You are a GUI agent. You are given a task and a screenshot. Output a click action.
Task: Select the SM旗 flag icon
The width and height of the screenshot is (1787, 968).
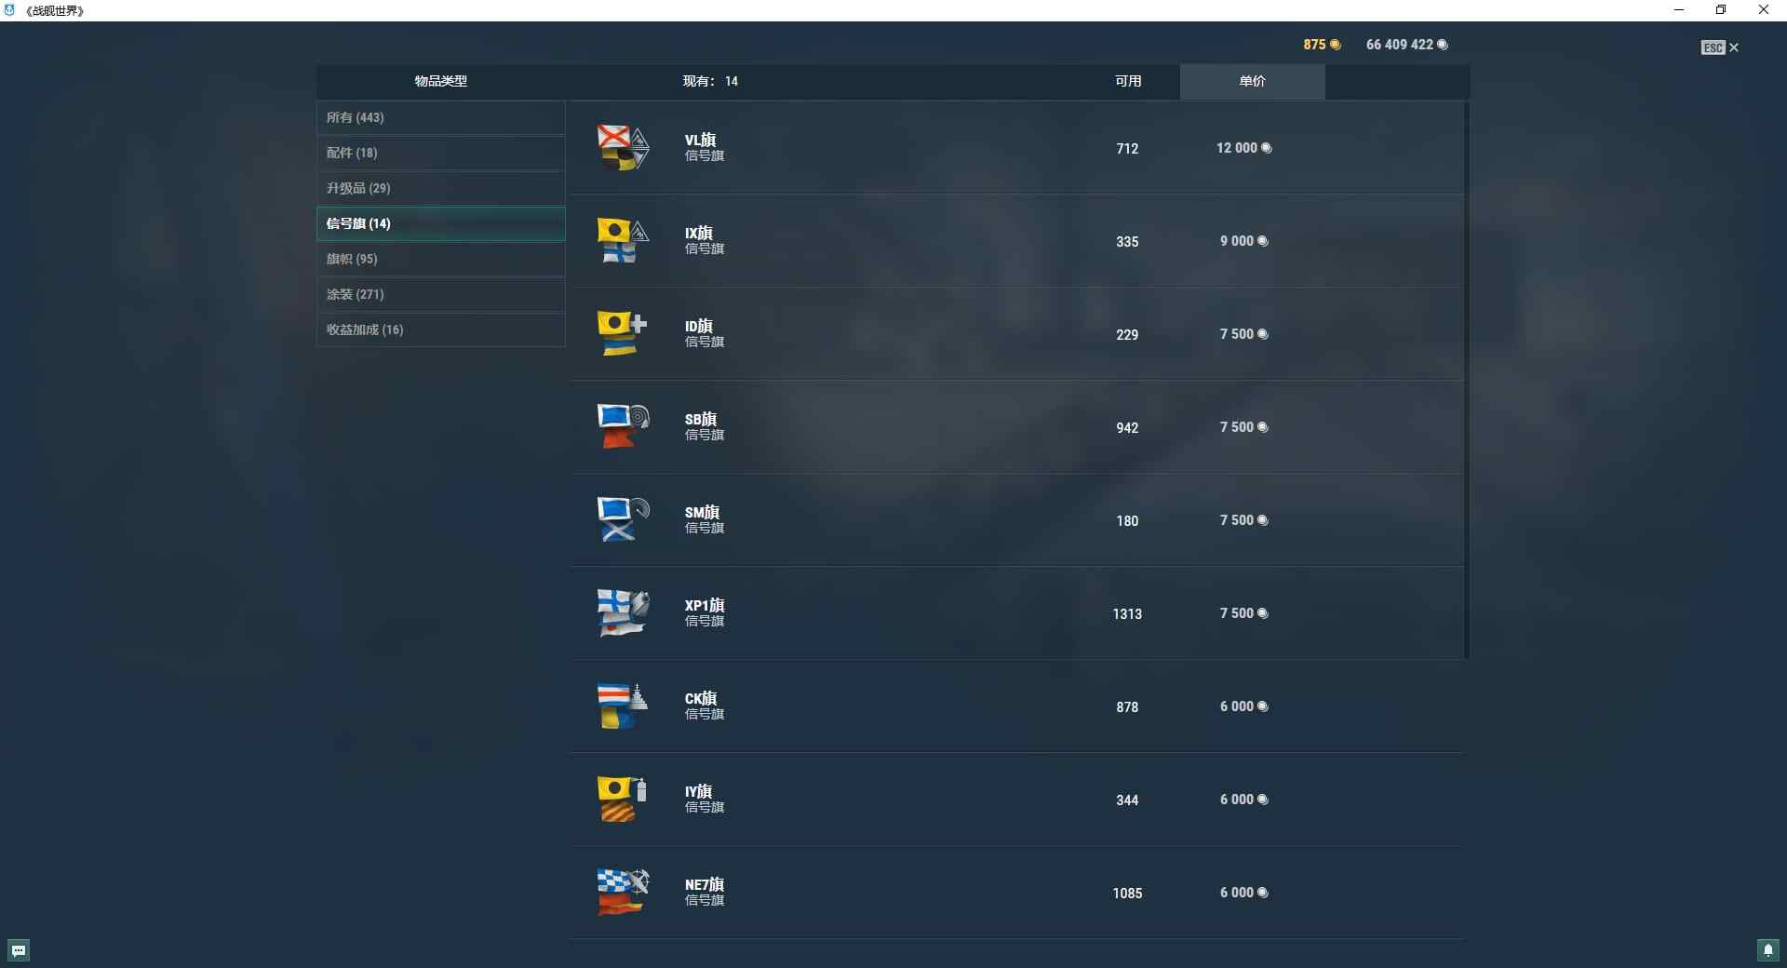[x=623, y=519]
